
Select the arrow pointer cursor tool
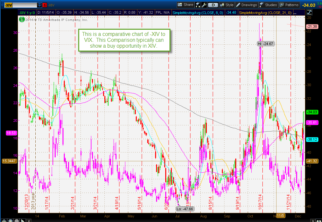tap(23, 220)
